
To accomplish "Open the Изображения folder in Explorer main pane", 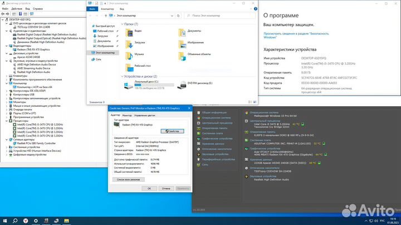I will click(x=191, y=44).
